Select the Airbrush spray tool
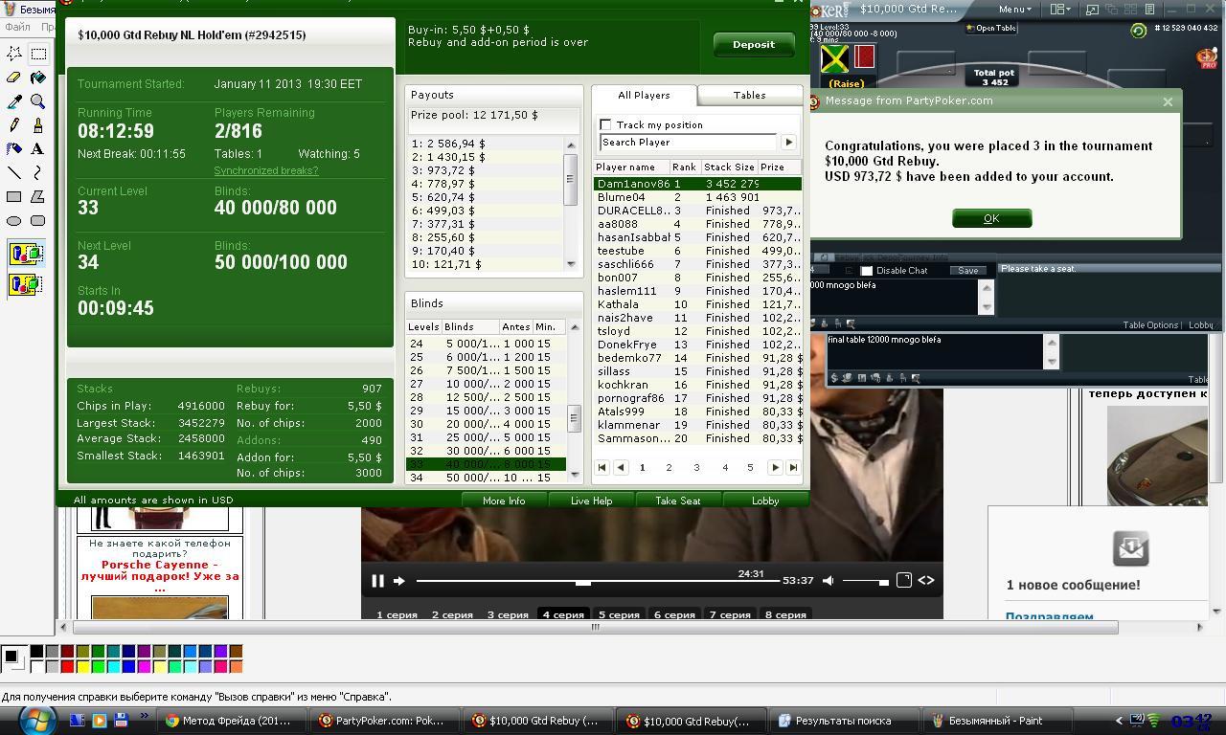Screen dimensions: 1226x735 click(x=14, y=149)
